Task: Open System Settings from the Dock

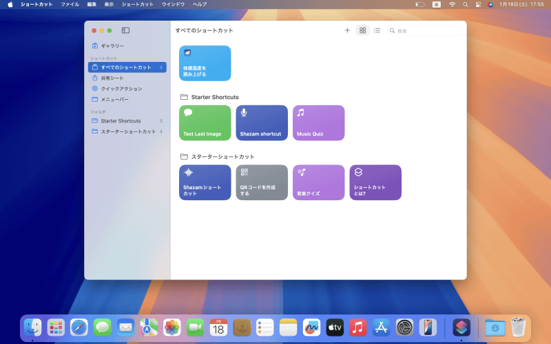Action: (x=404, y=327)
